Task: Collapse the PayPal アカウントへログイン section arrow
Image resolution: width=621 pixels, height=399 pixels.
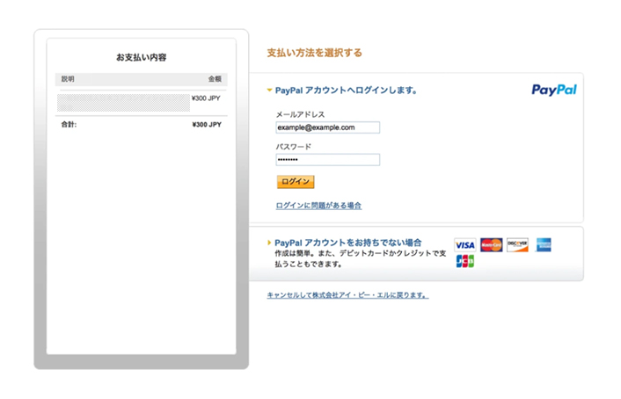Action: (269, 91)
